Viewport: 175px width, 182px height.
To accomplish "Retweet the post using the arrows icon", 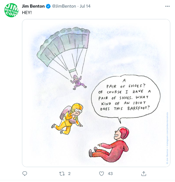I will (x=62, y=174).
